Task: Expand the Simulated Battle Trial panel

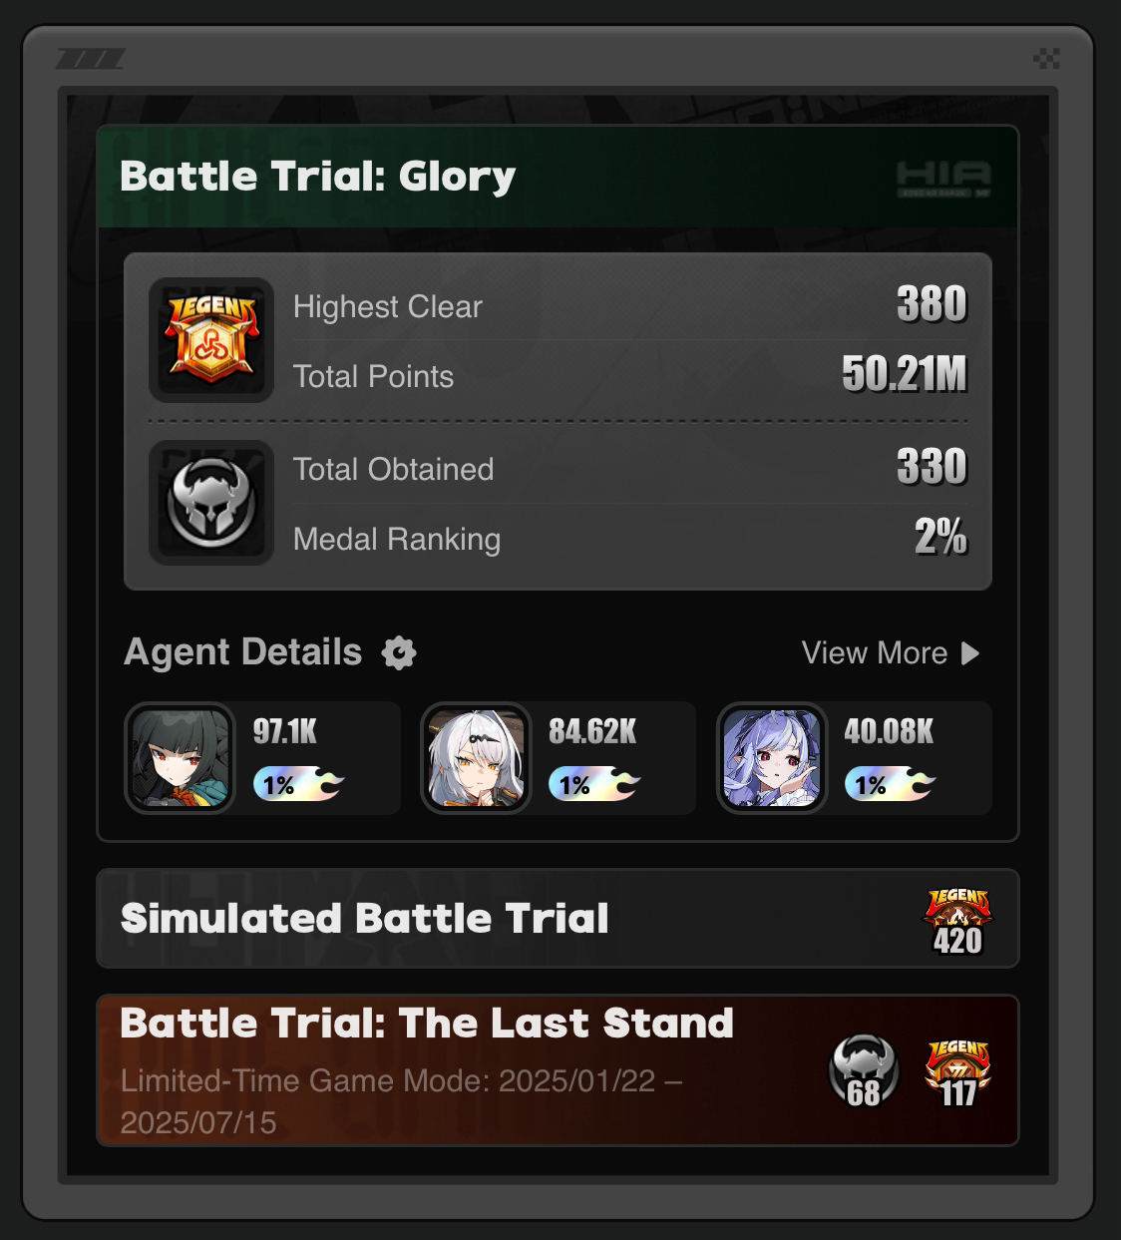Action: coord(558,919)
